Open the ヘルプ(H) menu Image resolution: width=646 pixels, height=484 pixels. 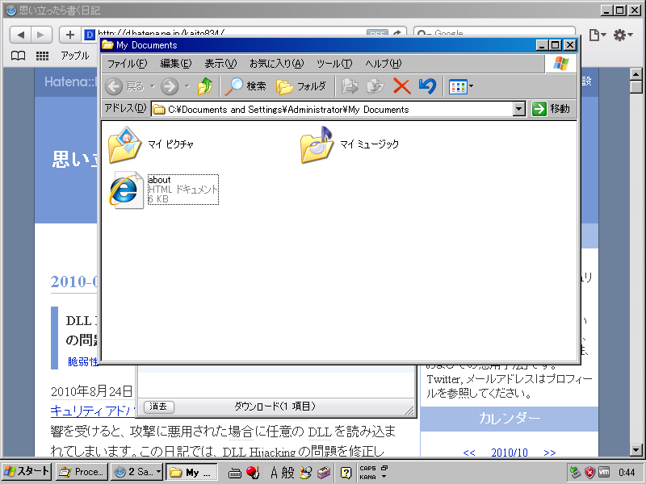tap(383, 64)
